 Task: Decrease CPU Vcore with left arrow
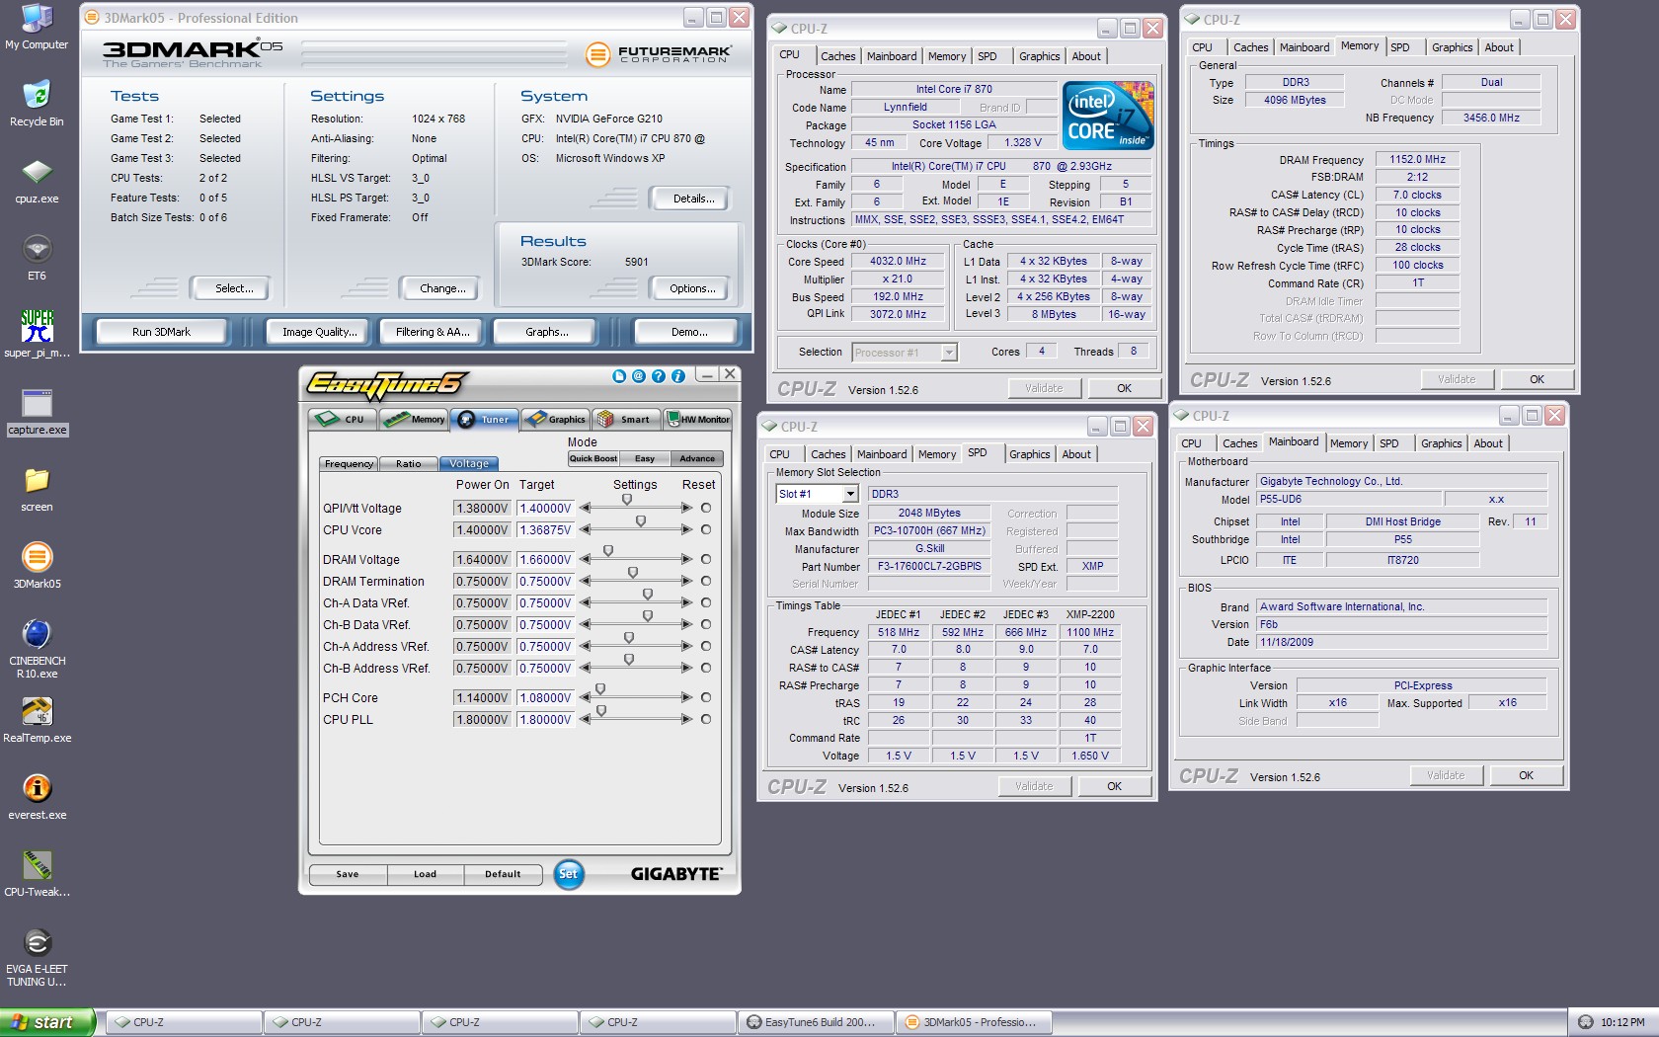click(x=585, y=529)
